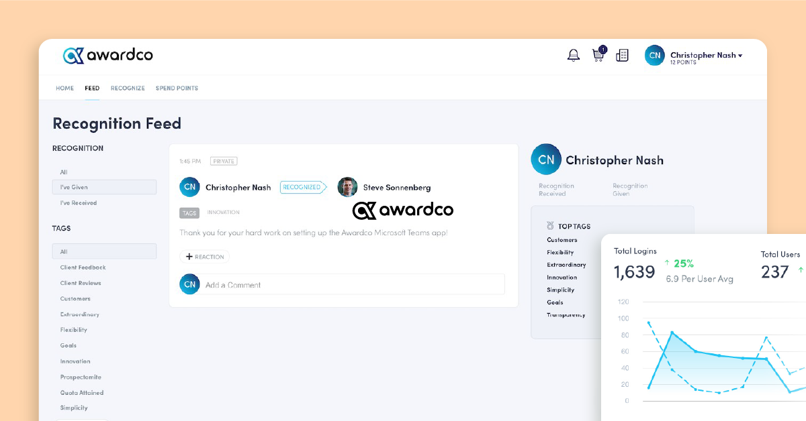
Task: Click the Recognition Received label
Action: [556, 190]
